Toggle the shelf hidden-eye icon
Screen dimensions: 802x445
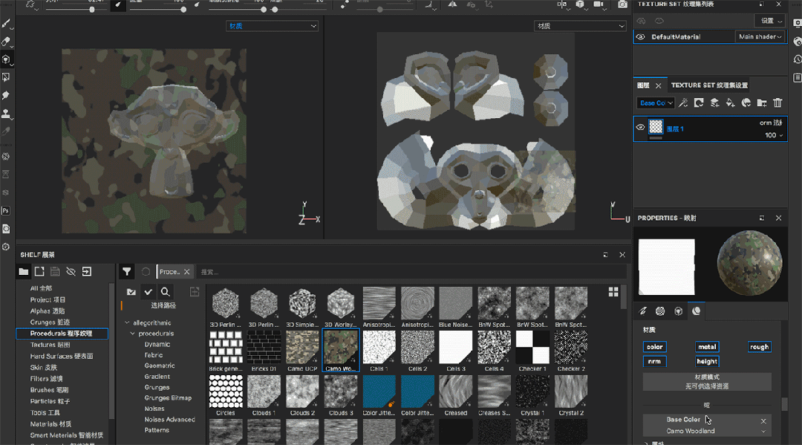click(71, 272)
